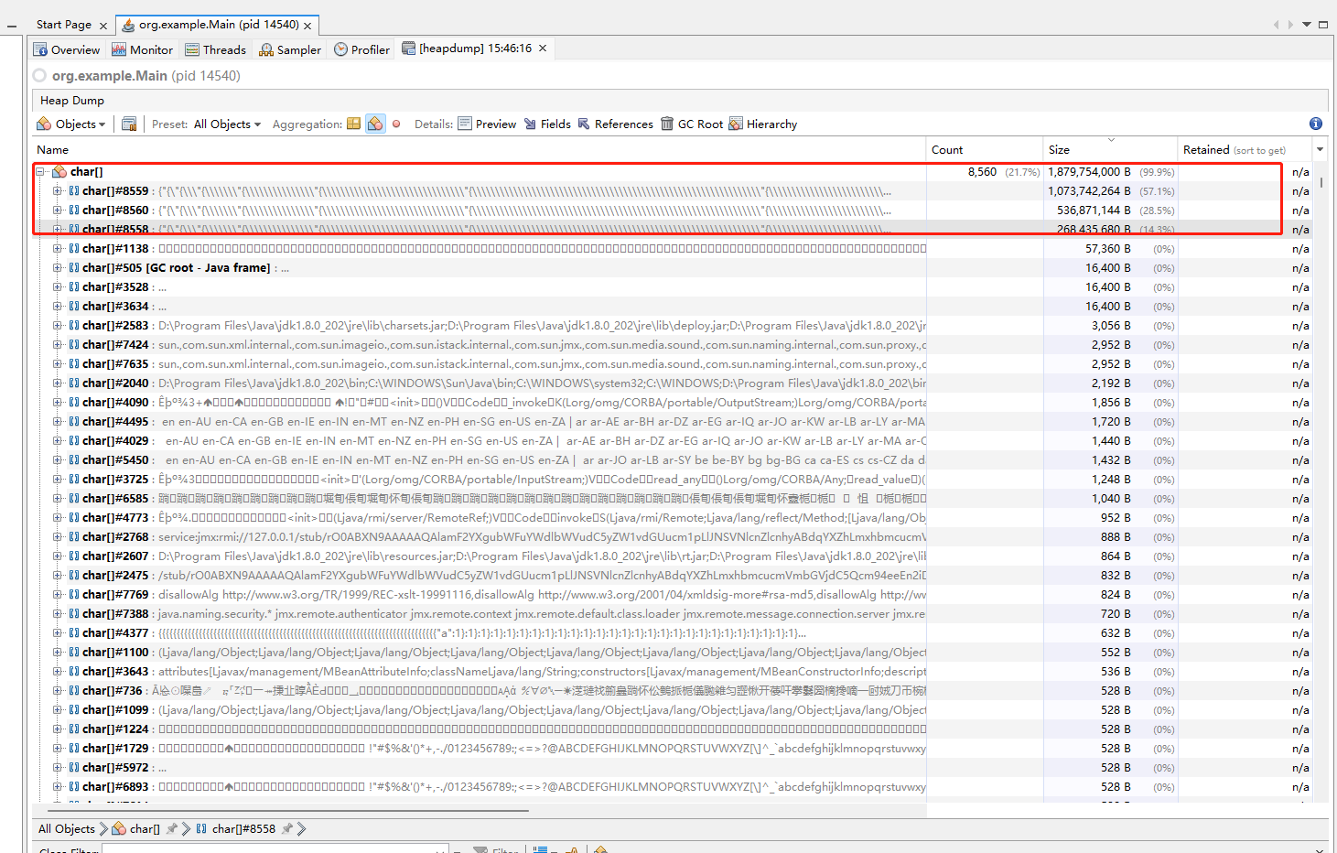Expand the char[]#7769 instance
The image size is (1337, 853).
57,595
